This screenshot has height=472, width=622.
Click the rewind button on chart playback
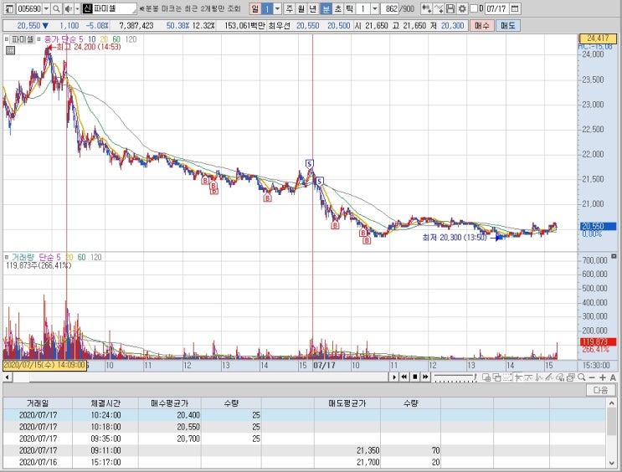point(404,377)
